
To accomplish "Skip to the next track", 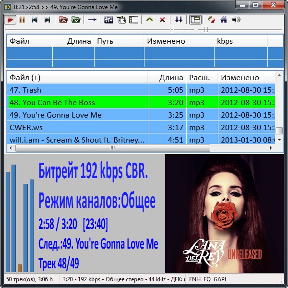I will (47, 20).
